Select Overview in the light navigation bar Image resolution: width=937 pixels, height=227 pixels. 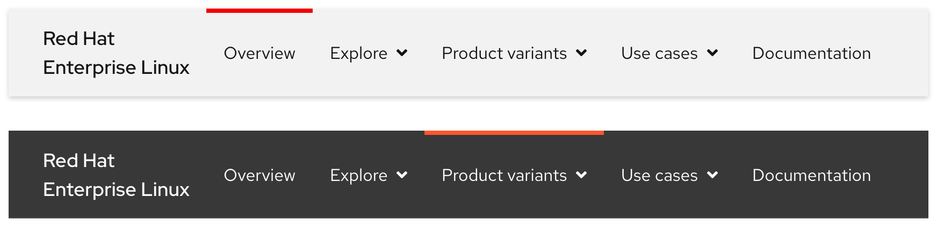click(x=260, y=53)
